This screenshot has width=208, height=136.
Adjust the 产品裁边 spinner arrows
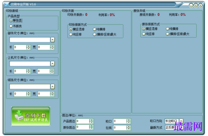click(x=91, y=121)
